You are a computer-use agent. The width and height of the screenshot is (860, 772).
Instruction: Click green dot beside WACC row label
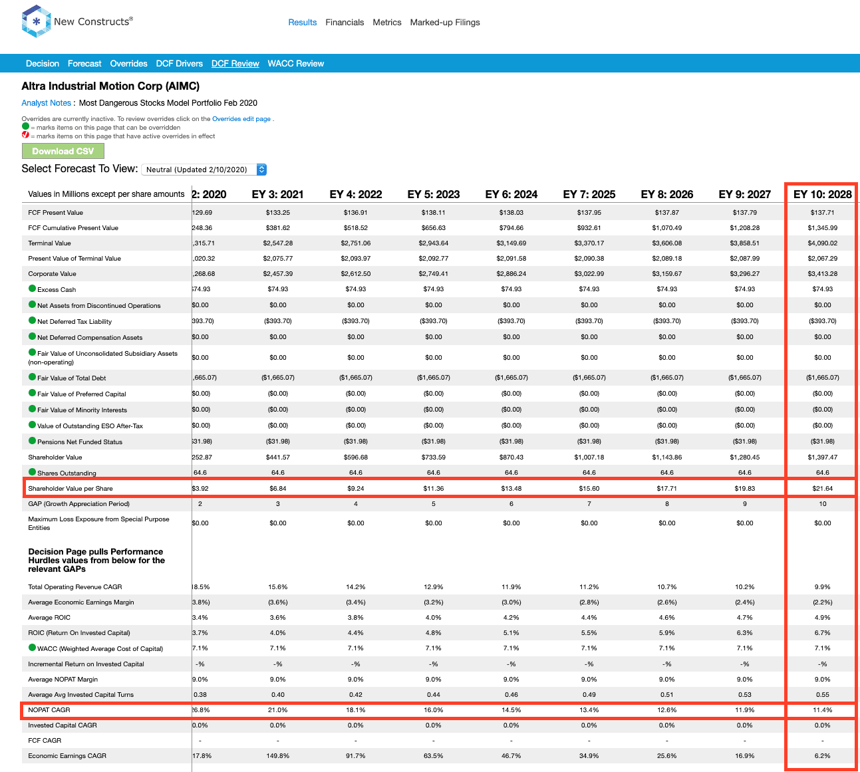tap(32, 648)
